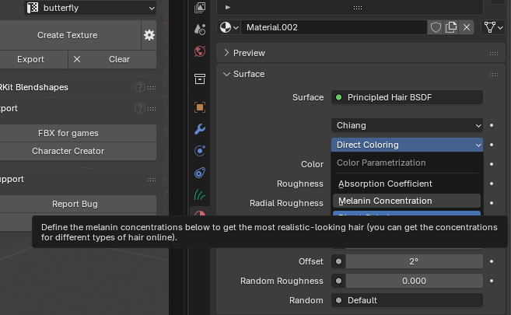
Task: Click the Random Roughness value field
Action: (414, 281)
